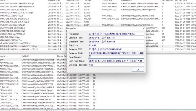Sort lower pane by Name column header

pyautogui.click(x=10, y=56)
